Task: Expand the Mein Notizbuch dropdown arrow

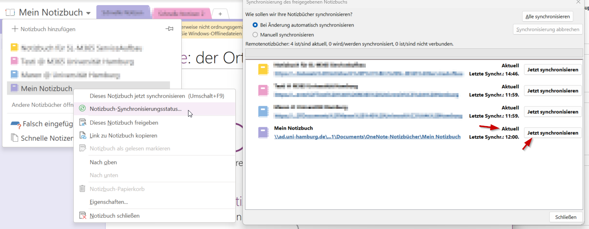Action: (88, 13)
